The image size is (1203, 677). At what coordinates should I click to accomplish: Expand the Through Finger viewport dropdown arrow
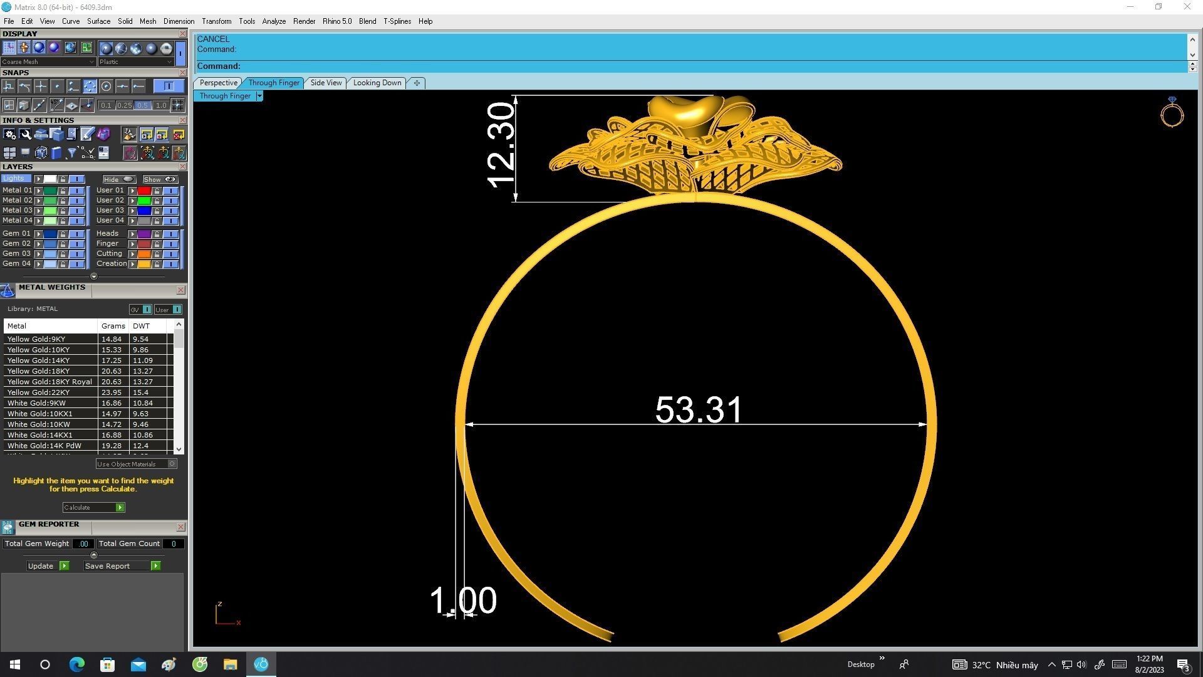point(259,96)
